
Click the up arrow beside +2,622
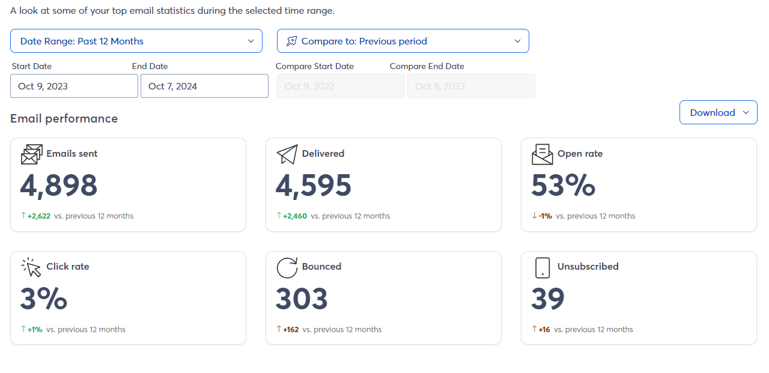point(23,216)
